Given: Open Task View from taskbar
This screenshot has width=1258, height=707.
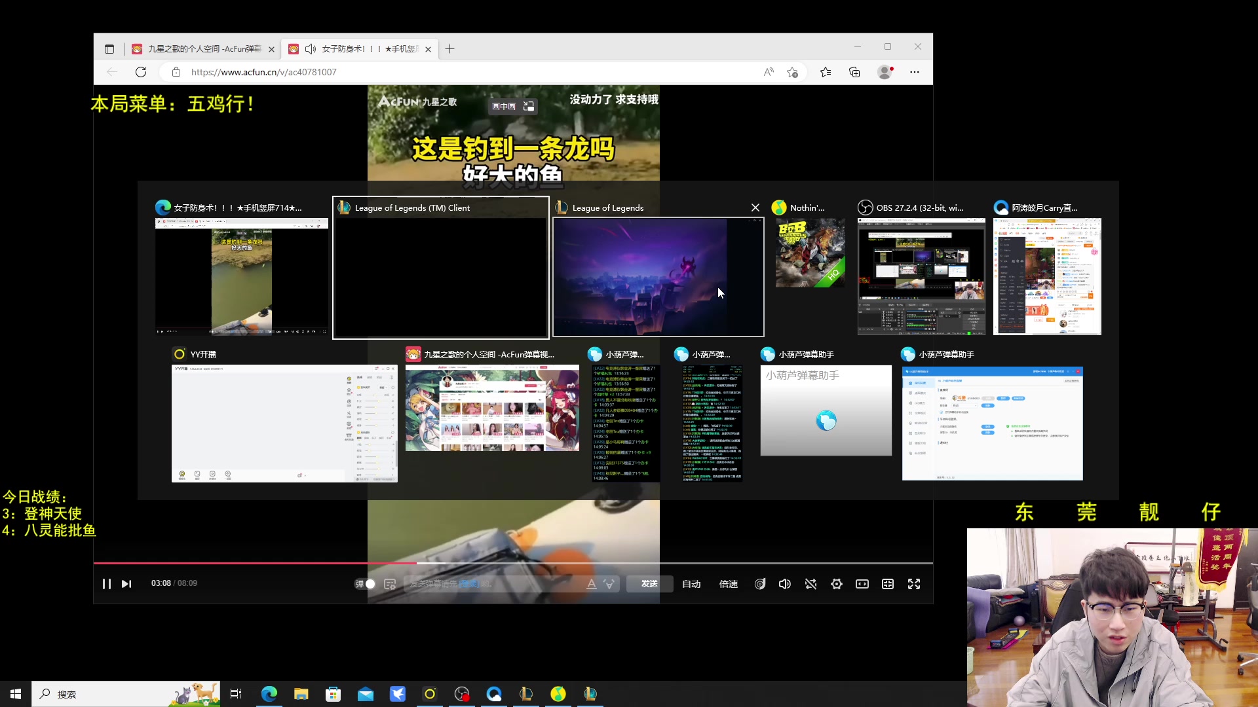Looking at the screenshot, I should coord(236,694).
